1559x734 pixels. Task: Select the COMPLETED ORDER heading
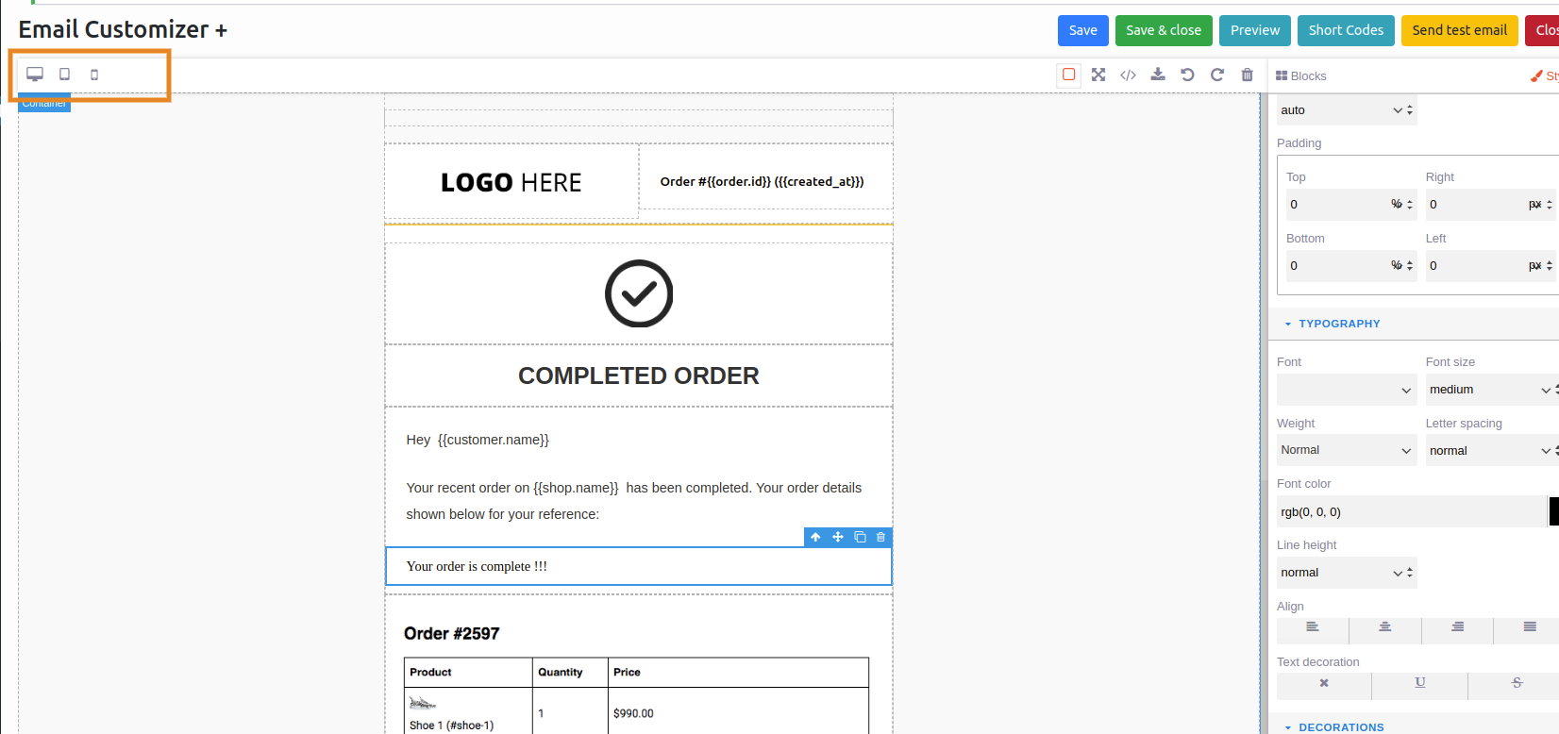(x=639, y=375)
